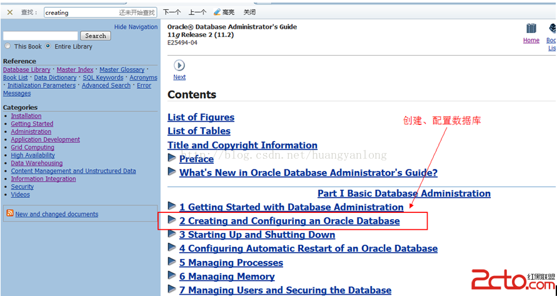Image resolution: width=557 pixels, height=296 pixels.
Task: Open the SQL Keywords link
Action: [103, 77]
